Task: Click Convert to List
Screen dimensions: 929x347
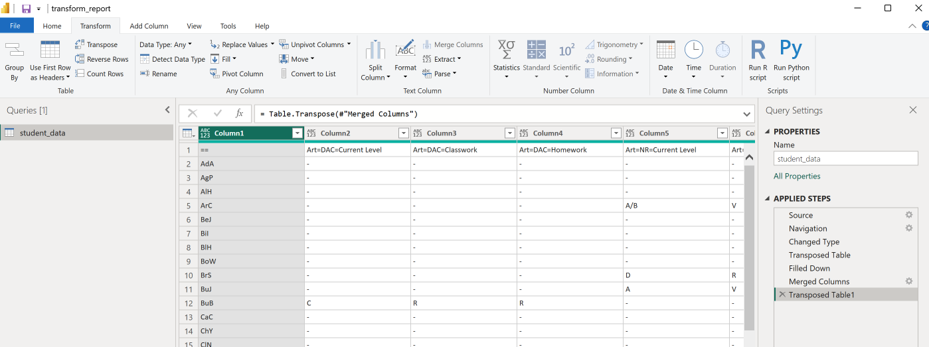Action: pyautogui.click(x=307, y=74)
